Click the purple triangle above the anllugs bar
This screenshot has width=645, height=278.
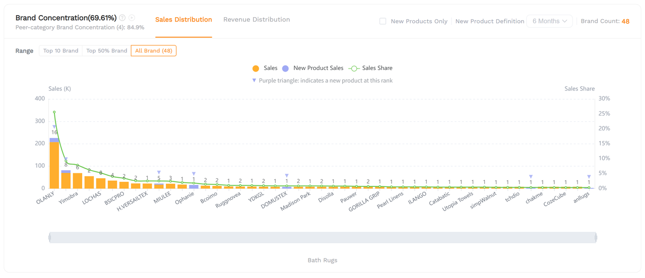pyautogui.click(x=589, y=177)
